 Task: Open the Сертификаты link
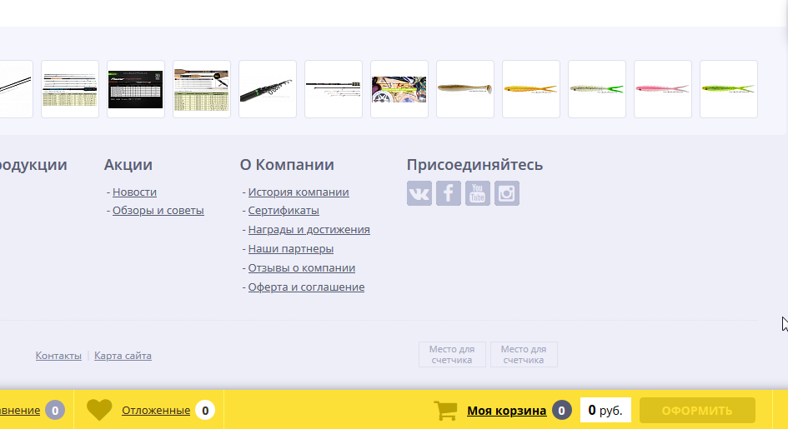point(284,211)
